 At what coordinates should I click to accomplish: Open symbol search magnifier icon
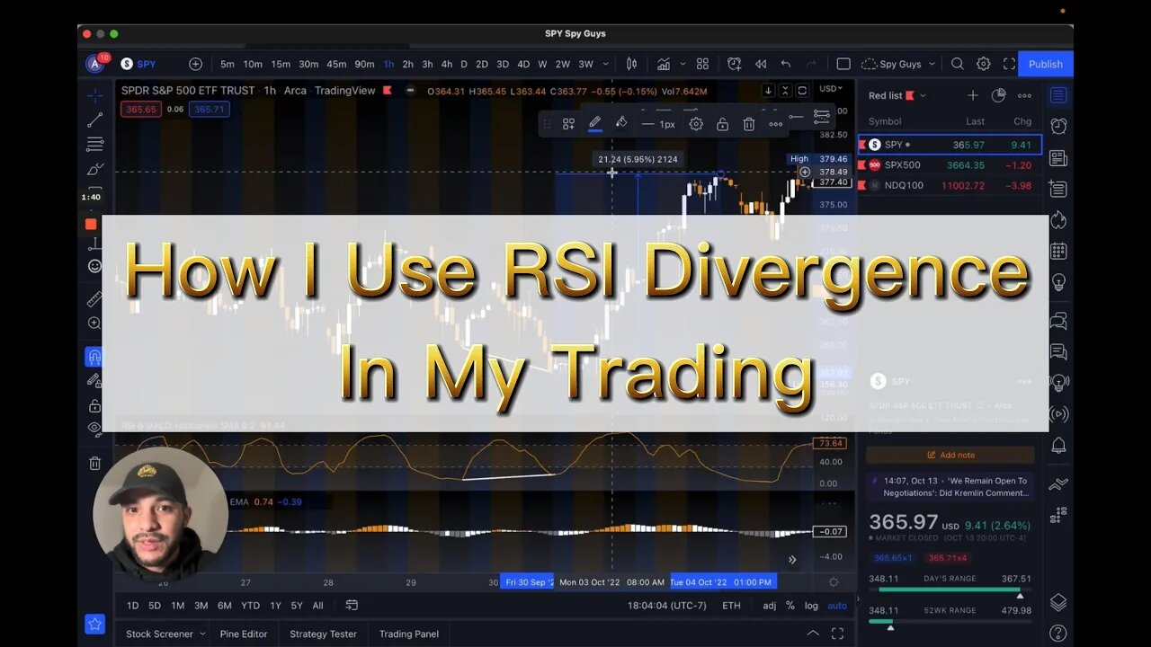click(x=958, y=64)
